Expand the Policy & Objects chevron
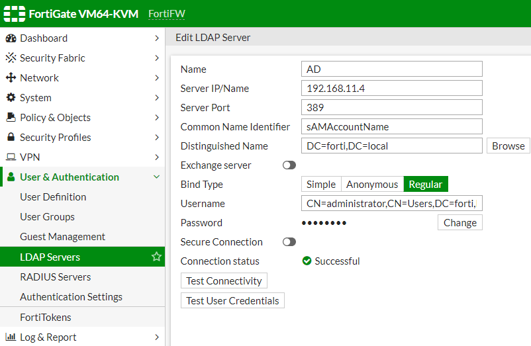The height and width of the screenshot is (346, 531). [156, 117]
